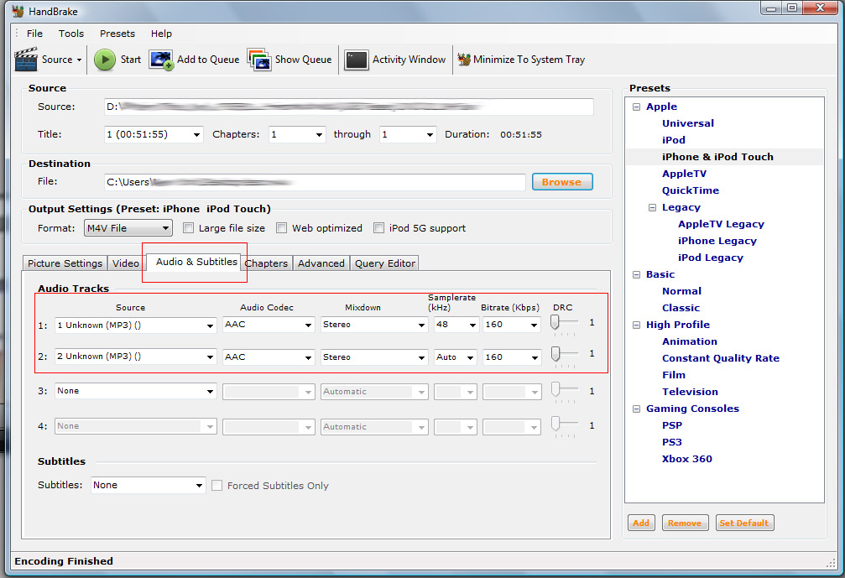Switch to the Query Editor tab
The height and width of the screenshot is (578, 845).
pos(385,263)
